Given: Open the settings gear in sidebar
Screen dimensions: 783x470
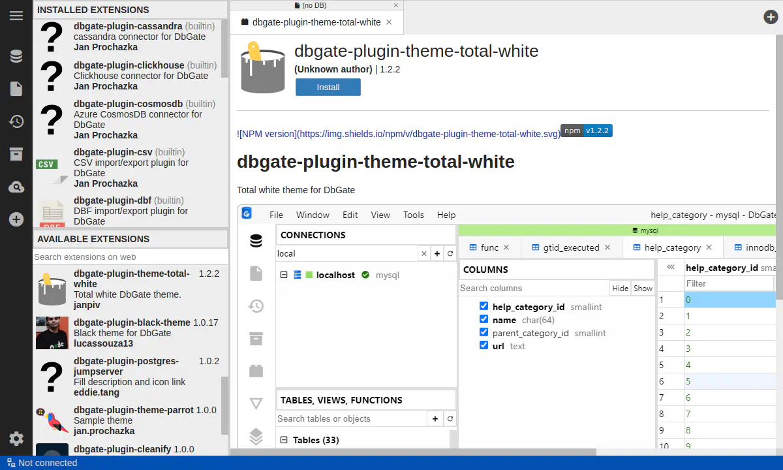Looking at the screenshot, I should tap(16, 439).
